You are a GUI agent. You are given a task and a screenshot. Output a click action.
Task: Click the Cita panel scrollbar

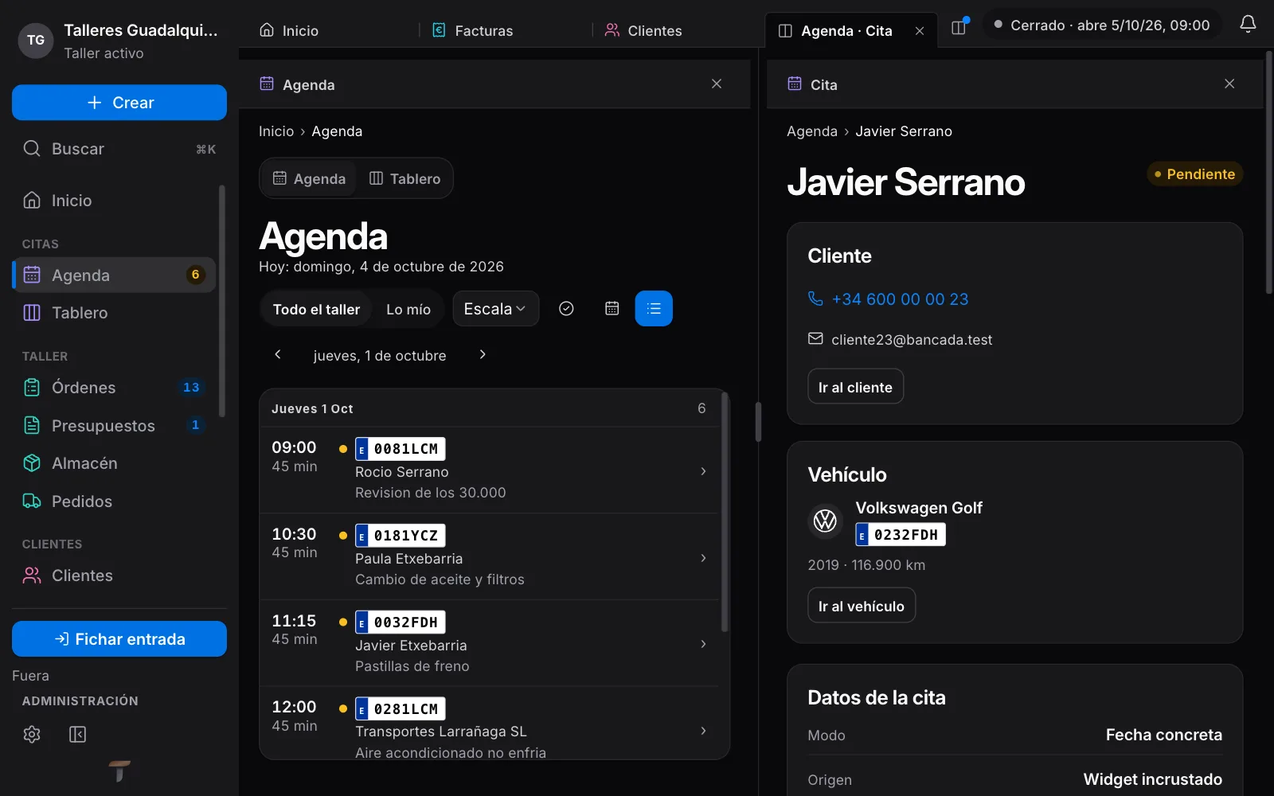point(1268,173)
